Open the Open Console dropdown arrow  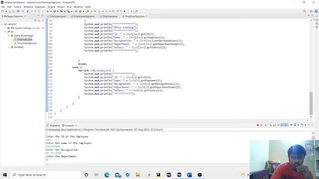point(305,125)
